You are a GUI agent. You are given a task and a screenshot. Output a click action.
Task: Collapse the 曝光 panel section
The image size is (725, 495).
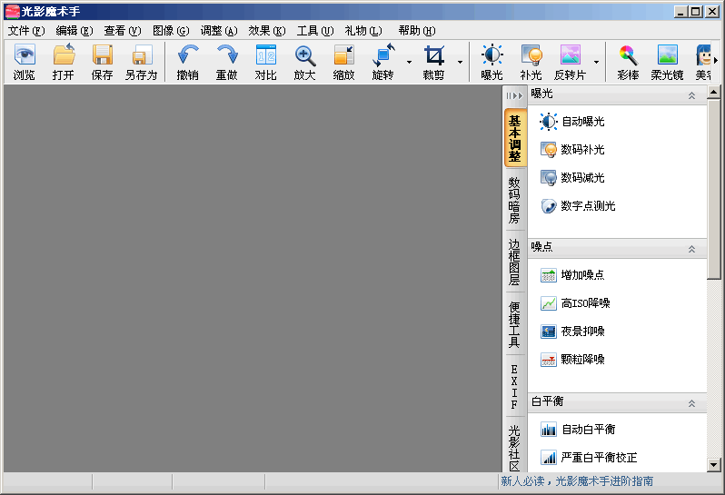(692, 94)
